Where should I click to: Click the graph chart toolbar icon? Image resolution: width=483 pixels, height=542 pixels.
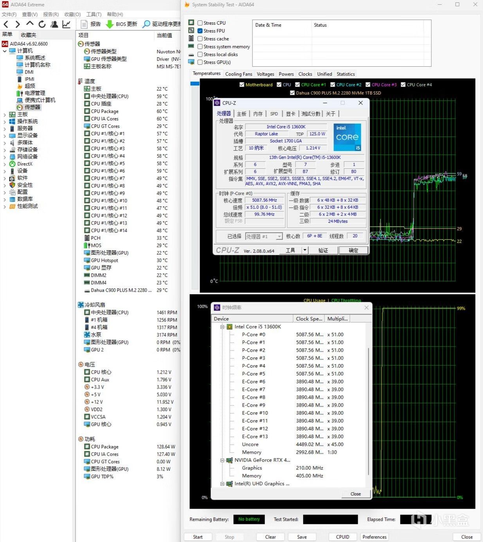coord(67,24)
